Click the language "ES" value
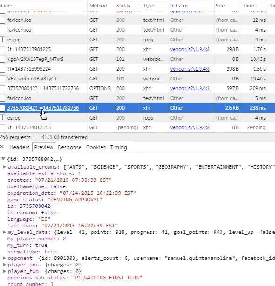 click(44, 219)
